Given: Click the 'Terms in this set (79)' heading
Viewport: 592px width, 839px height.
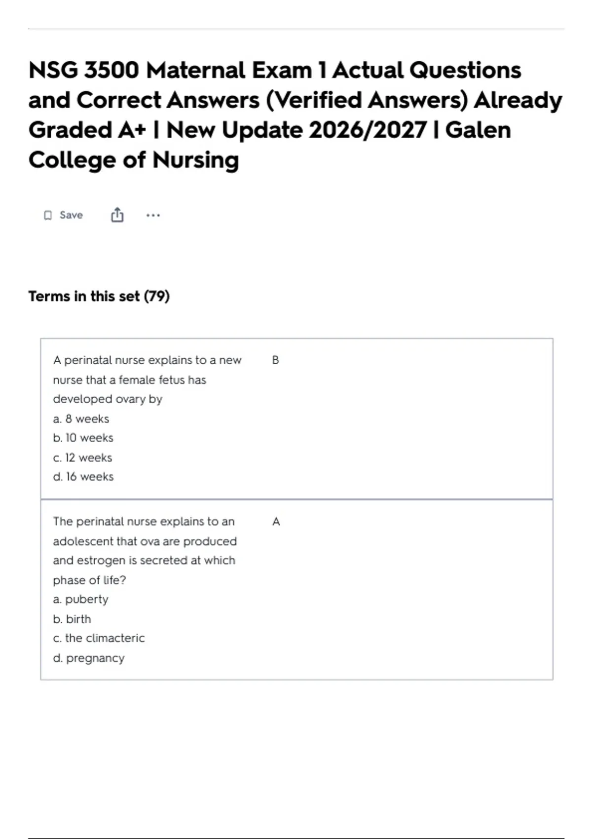Looking at the screenshot, I should (99, 296).
